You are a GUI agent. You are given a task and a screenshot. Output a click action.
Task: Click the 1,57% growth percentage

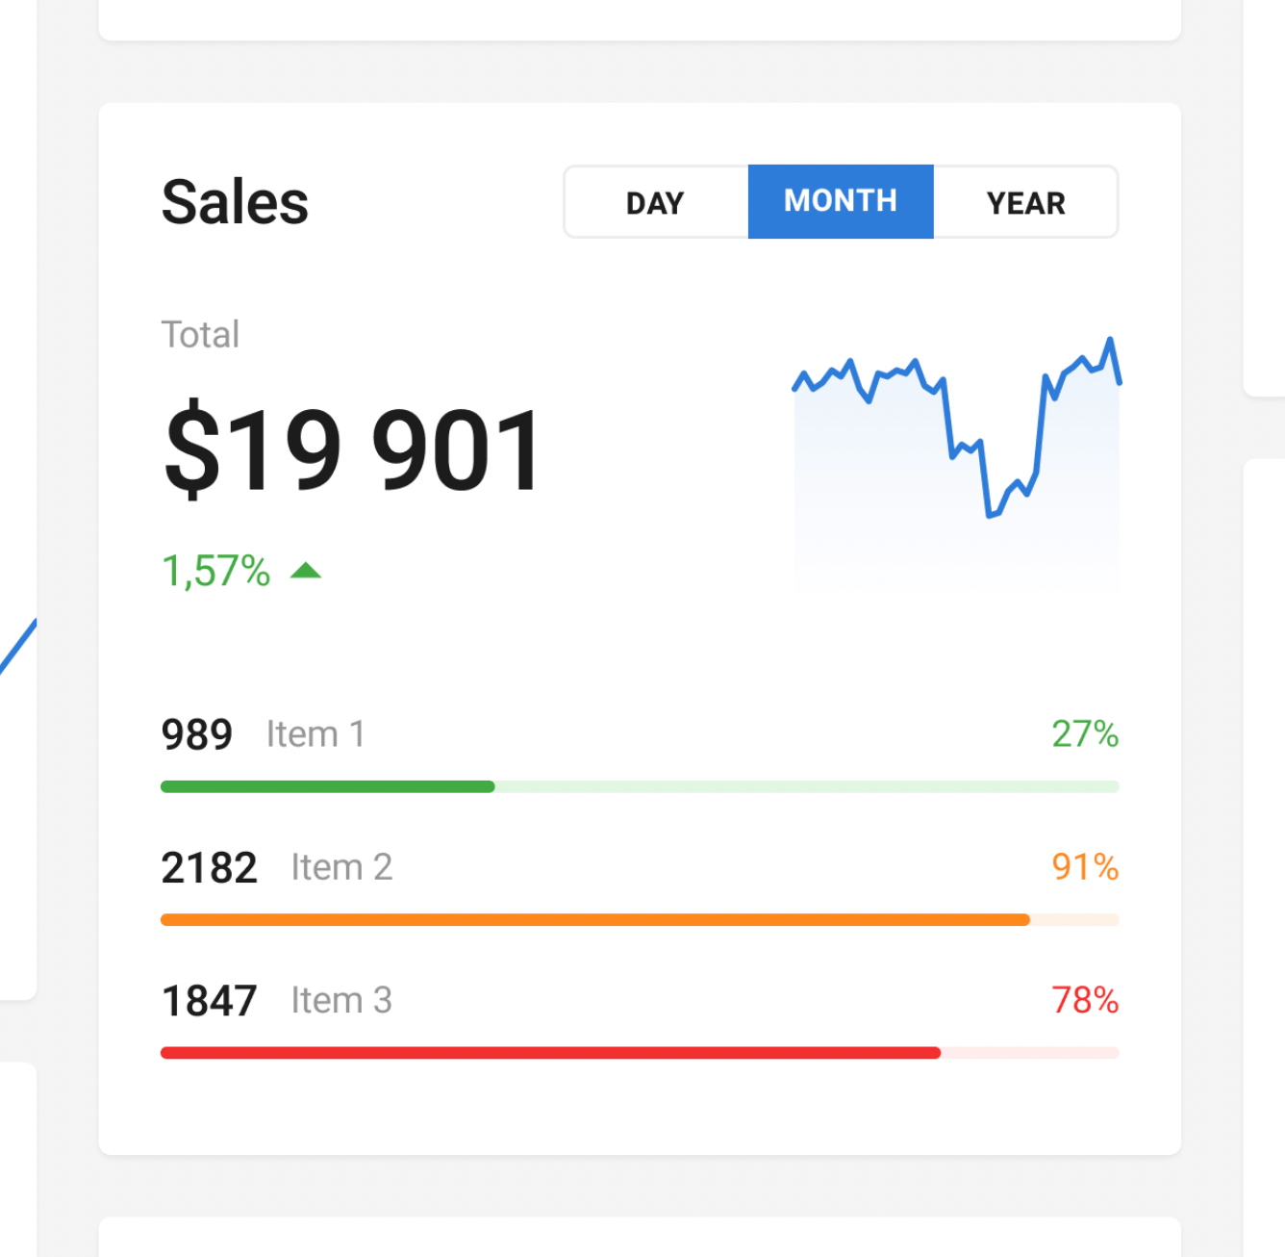point(216,571)
